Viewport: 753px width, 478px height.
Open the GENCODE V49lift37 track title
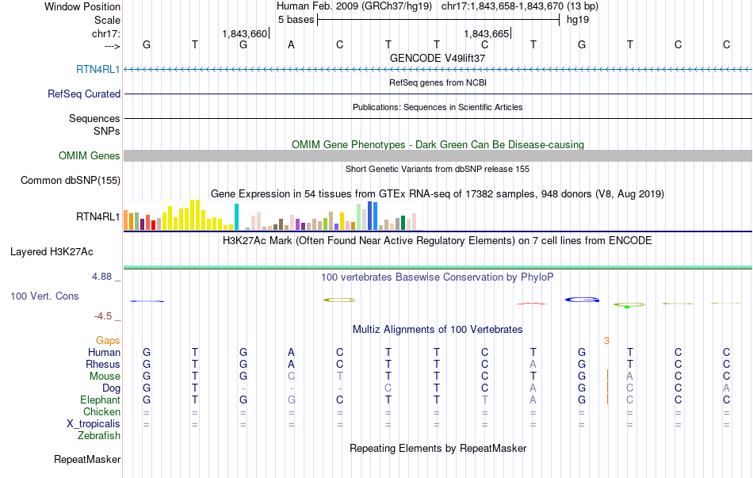click(x=438, y=58)
